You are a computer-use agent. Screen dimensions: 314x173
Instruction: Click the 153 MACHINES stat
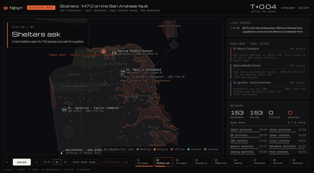pos(237,114)
